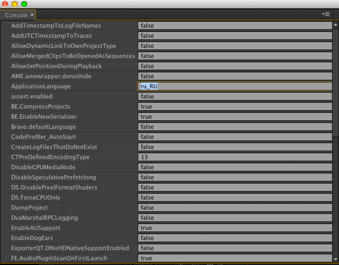Select the FE.AudioPluginScanOnFirstLaunch label
Viewport: 339px width, 265px height.
click(59, 258)
